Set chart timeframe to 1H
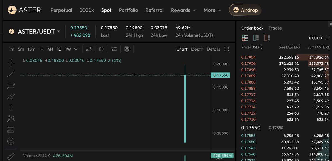The width and height of the screenshot is (332, 161). (x=41, y=49)
